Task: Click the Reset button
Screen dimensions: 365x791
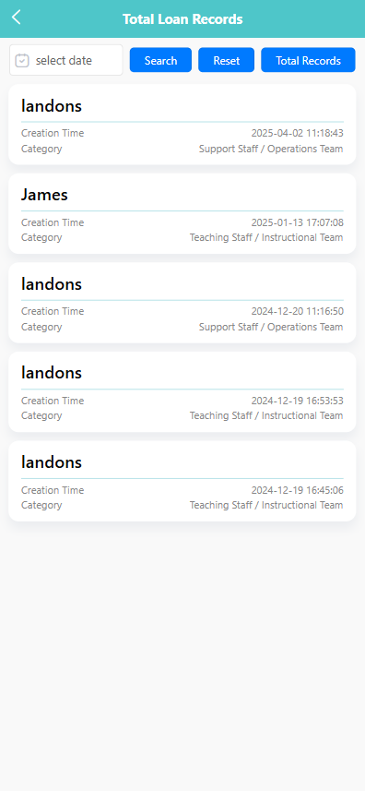Action: (x=227, y=60)
